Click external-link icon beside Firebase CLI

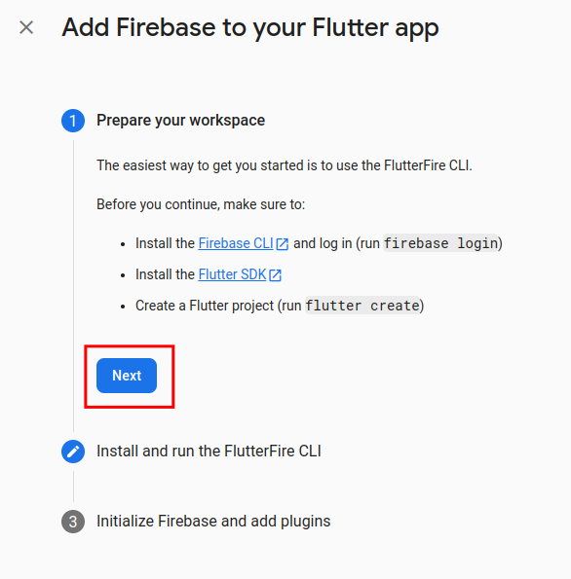(283, 244)
